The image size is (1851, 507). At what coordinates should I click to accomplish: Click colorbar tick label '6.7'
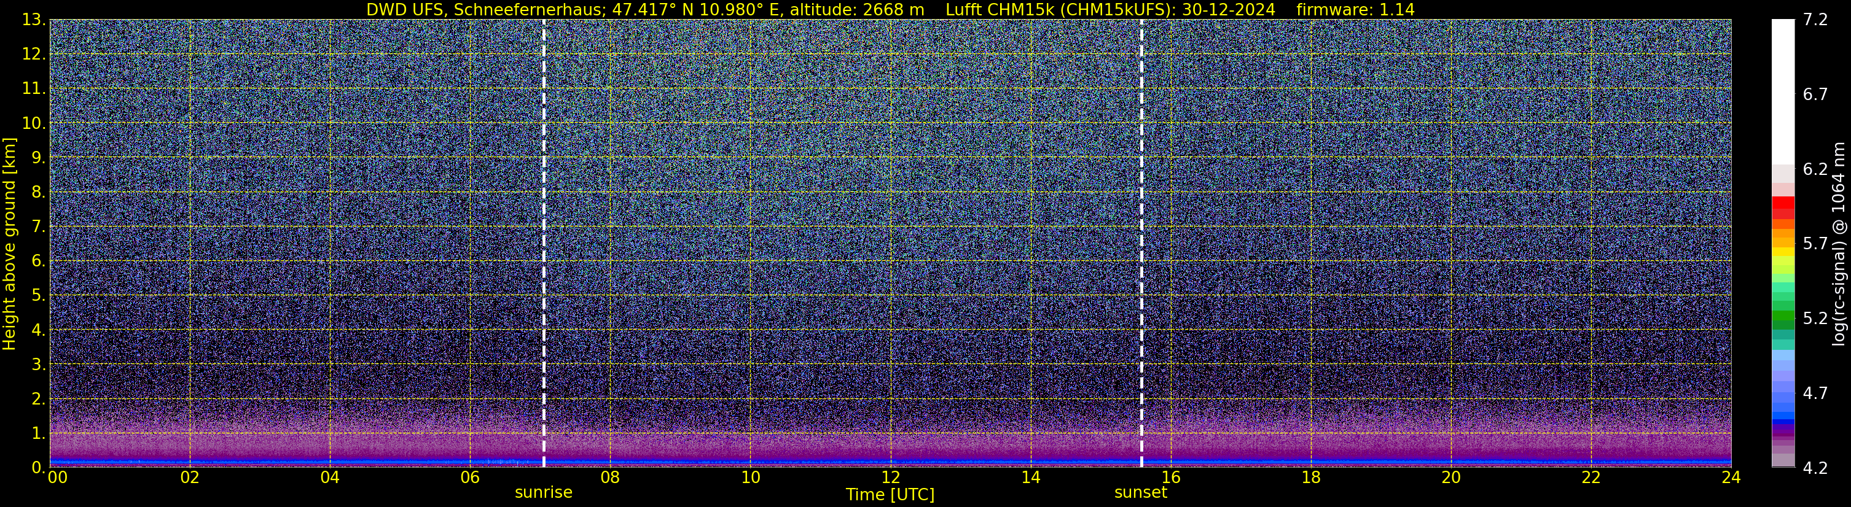(1815, 94)
